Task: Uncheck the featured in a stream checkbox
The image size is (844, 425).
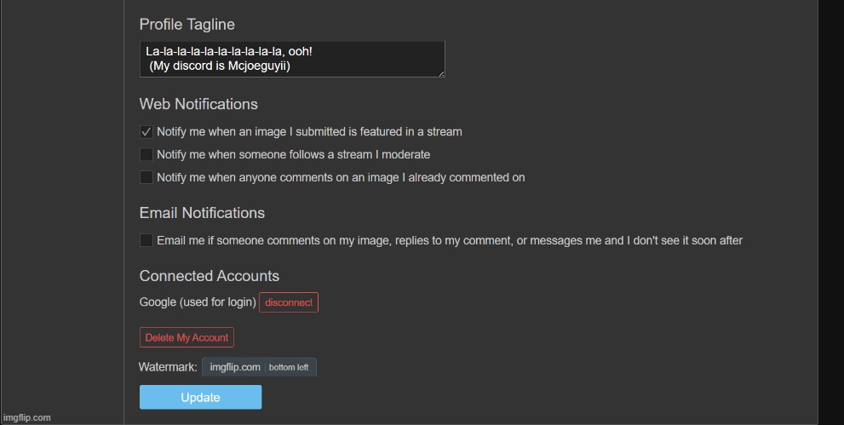Action: 146,132
